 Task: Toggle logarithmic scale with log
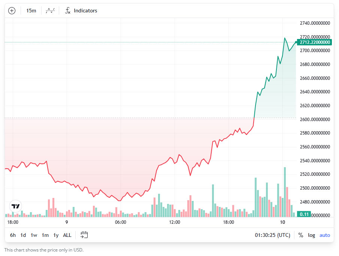click(311, 235)
